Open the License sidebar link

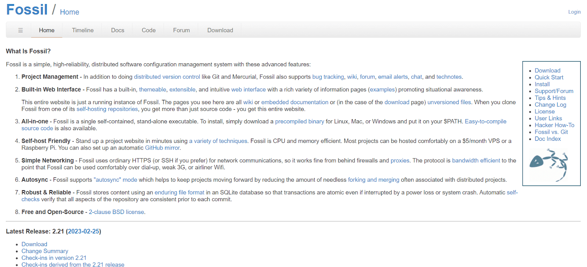pos(544,112)
